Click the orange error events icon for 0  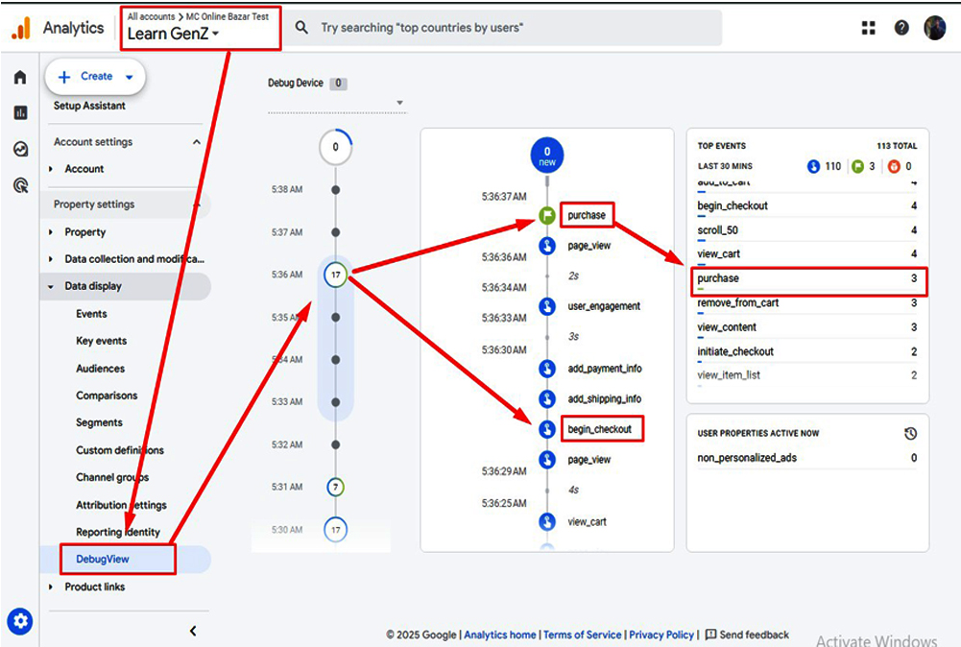pyautogui.click(x=894, y=166)
